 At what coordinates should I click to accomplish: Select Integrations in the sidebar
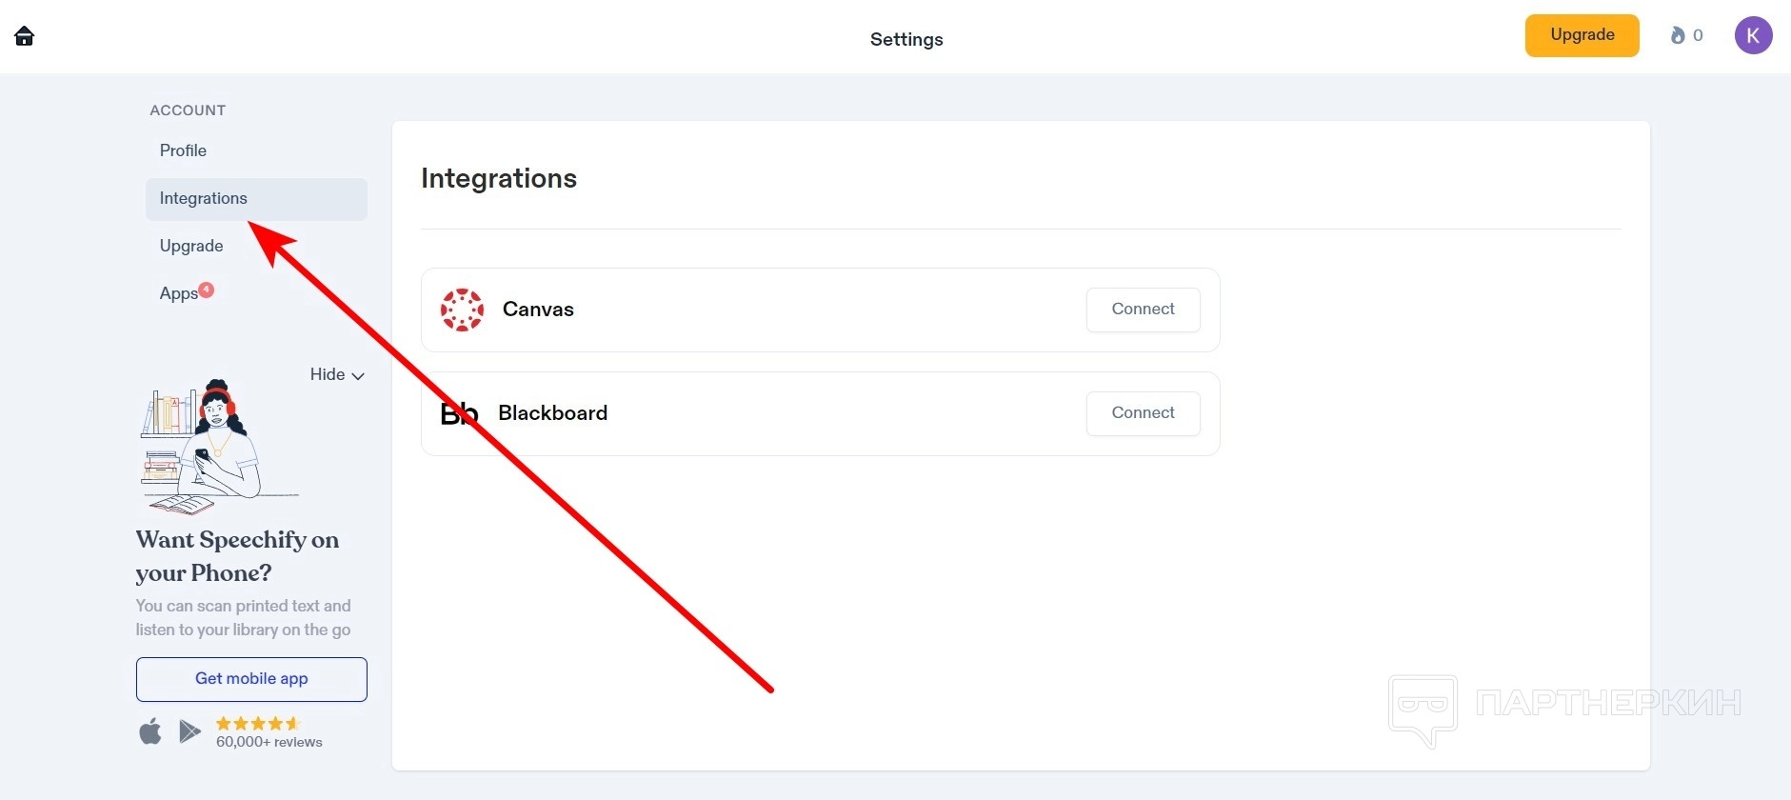204,198
